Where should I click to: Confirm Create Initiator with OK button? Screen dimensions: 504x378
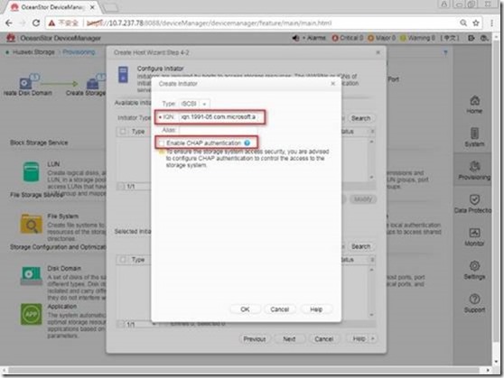click(x=245, y=309)
